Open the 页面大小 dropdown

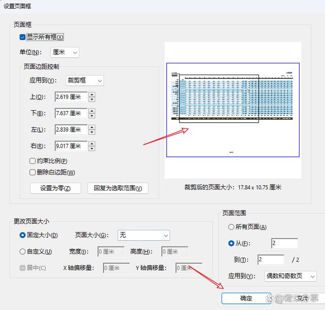coord(144,235)
